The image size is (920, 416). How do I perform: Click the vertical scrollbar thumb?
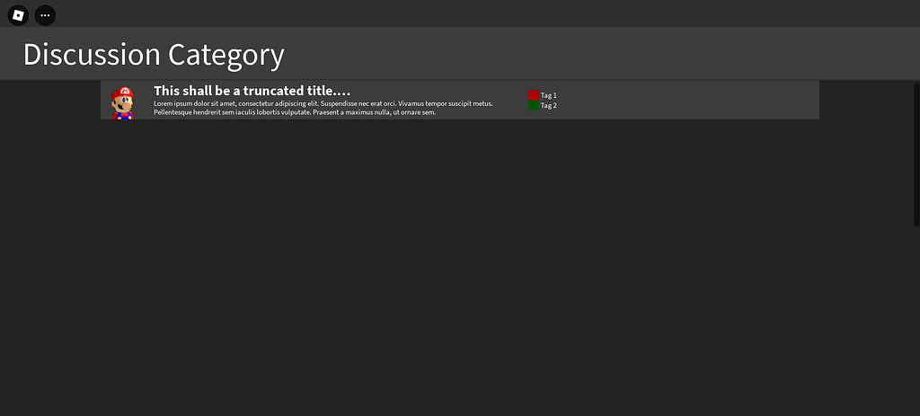(916, 155)
